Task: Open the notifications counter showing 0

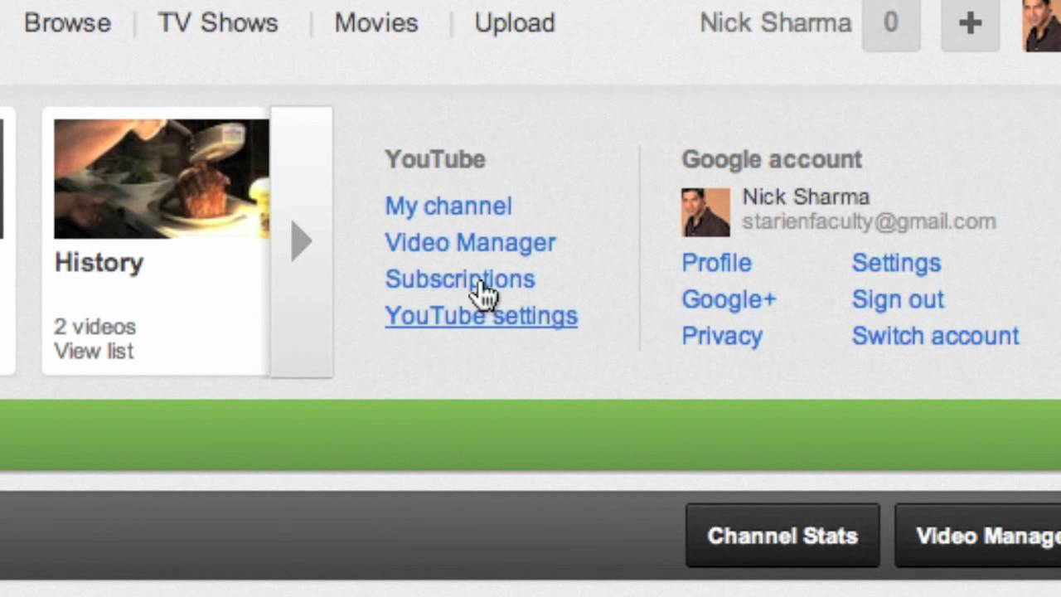Action: [x=891, y=24]
